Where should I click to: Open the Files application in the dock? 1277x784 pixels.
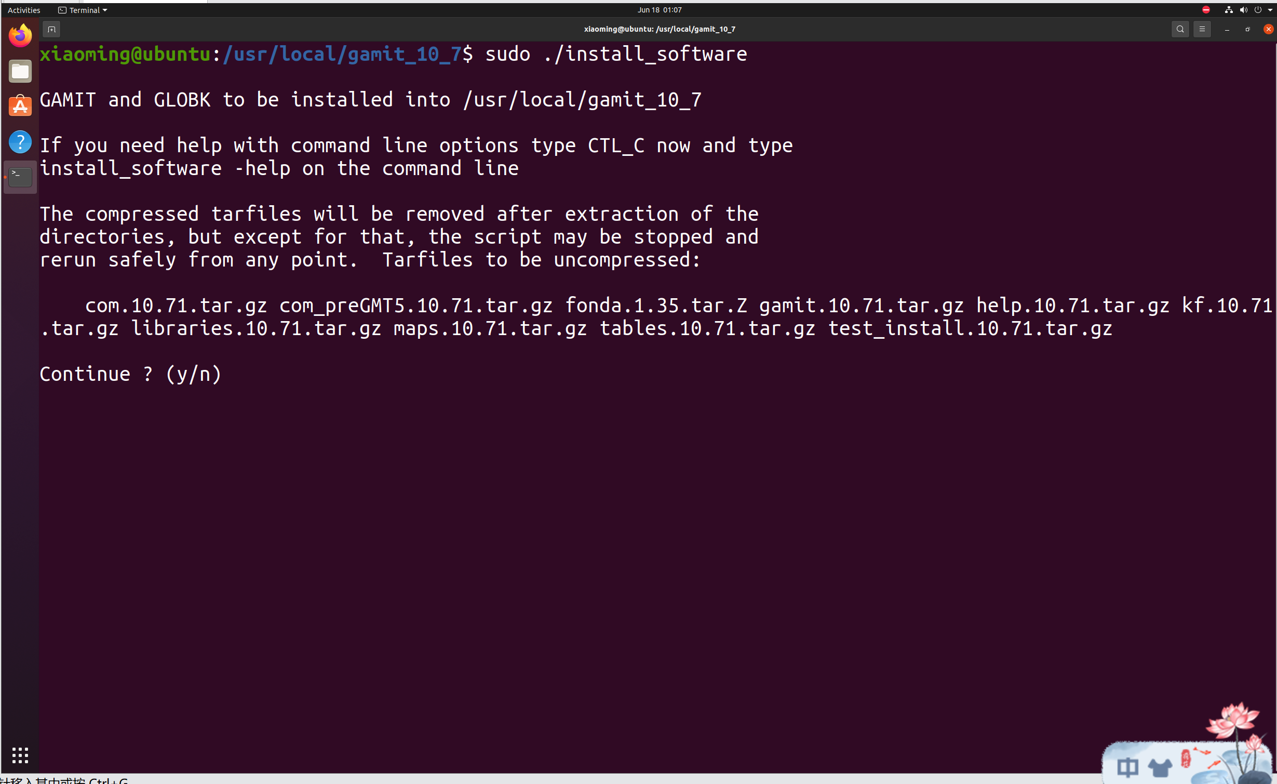(20, 71)
